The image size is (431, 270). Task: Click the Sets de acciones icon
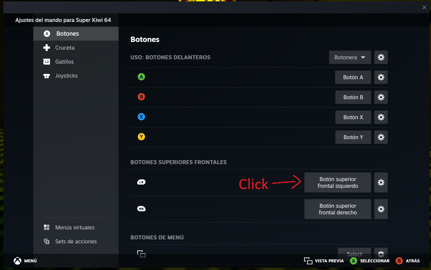(46, 241)
